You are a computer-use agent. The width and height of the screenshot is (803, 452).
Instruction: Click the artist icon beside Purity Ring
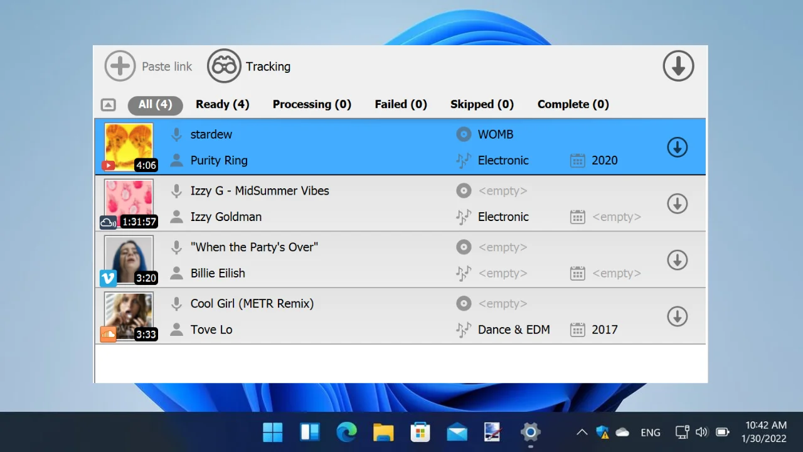pos(177,160)
